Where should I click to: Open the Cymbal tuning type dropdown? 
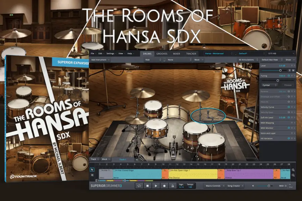[269, 85]
